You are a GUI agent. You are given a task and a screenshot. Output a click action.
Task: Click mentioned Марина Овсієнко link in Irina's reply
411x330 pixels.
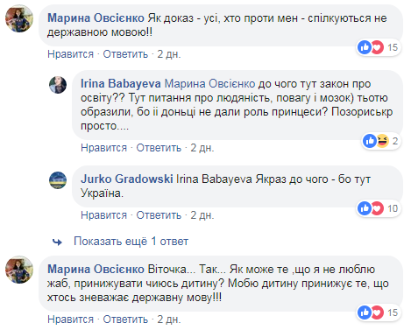(209, 84)
